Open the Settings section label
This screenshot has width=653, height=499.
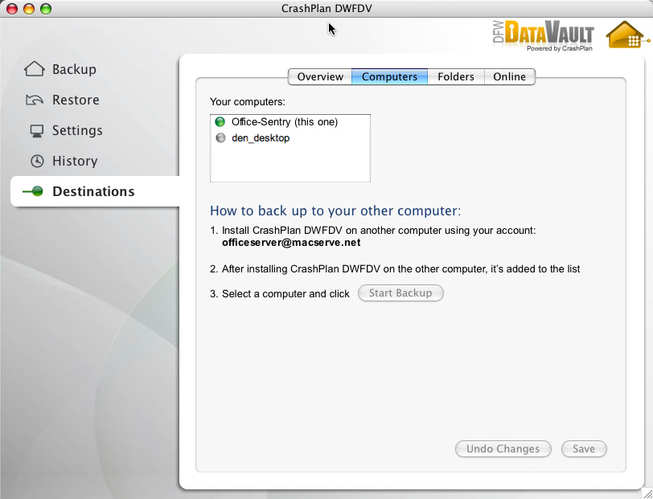click(x=77, y=131)
